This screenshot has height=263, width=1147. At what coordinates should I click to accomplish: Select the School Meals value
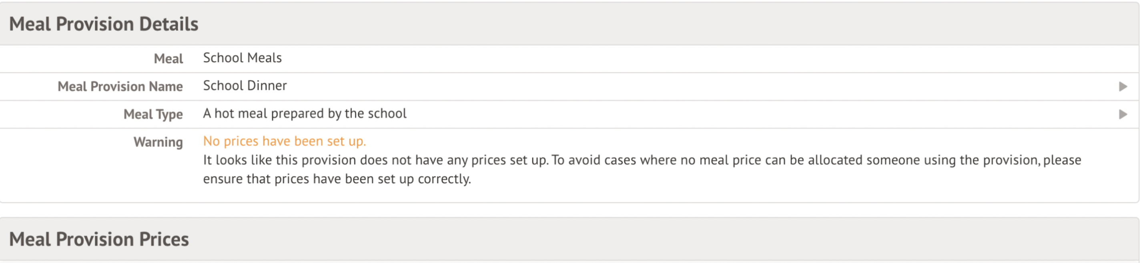242,58
